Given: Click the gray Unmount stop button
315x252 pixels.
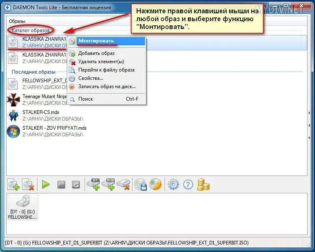Looking at the screenshot, I should [x=61, y=185].
